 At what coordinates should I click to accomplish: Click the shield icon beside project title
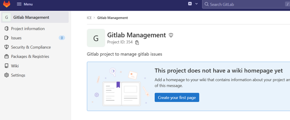coord(171,35)
